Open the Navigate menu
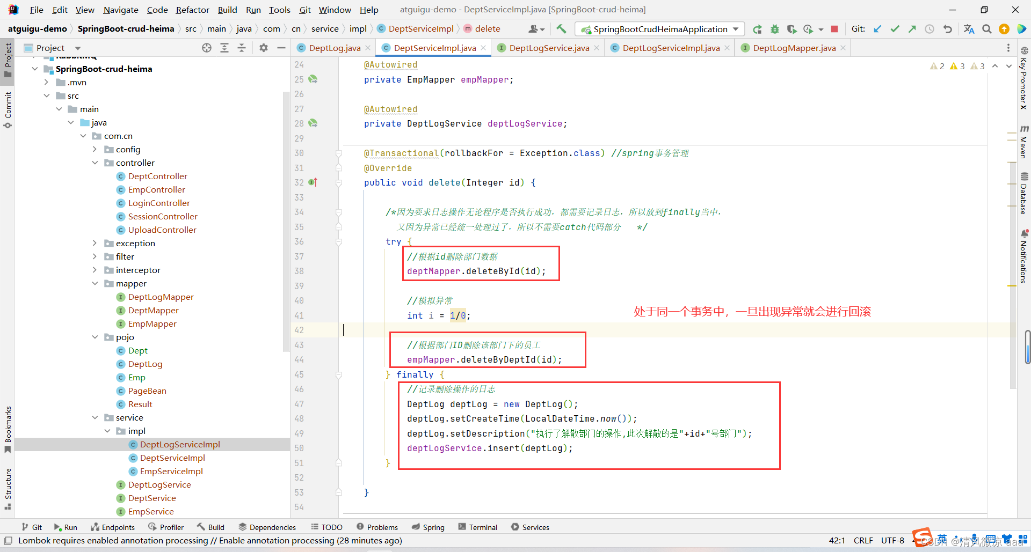 [121, 10]
